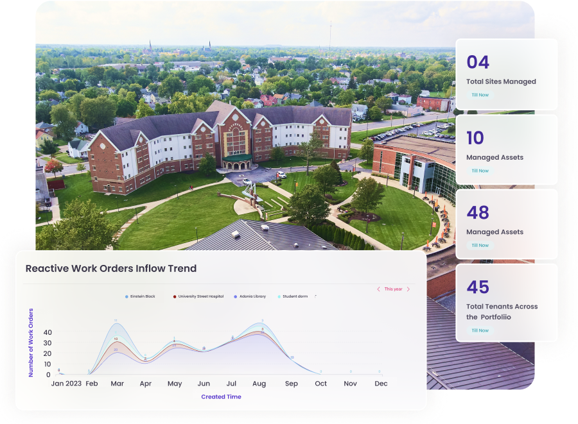Select Till Now badge in the 48 Managed Assets card
Screen dimensions: 578x424
480,245
